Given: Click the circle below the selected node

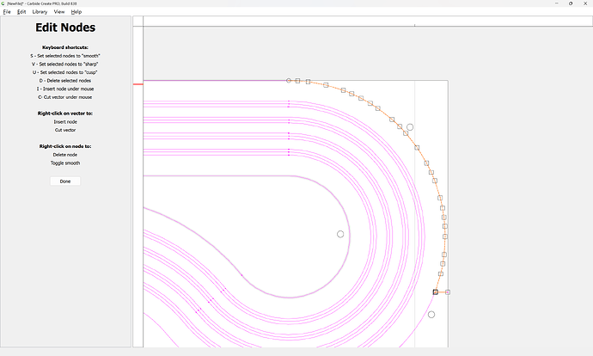Looking at the screenshot, I should click(x=431, y=315).
